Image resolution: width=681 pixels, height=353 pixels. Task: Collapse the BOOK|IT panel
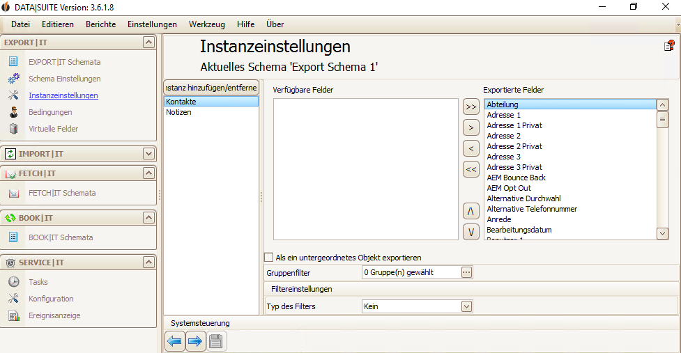pyautogui.click(x=148, y=217)
